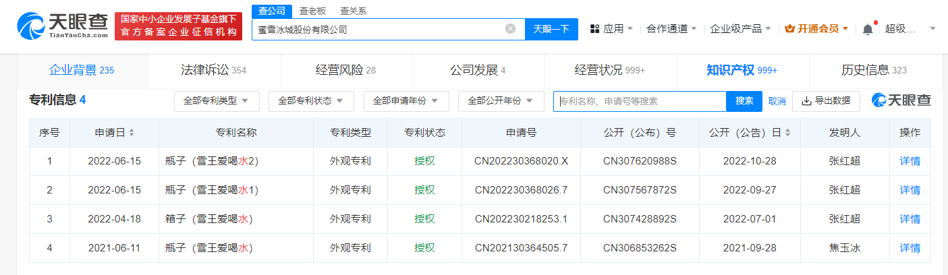Open 详情 for 瓶子（雪王爱喝水1）

pyautogui.click(x=910, y=190)
